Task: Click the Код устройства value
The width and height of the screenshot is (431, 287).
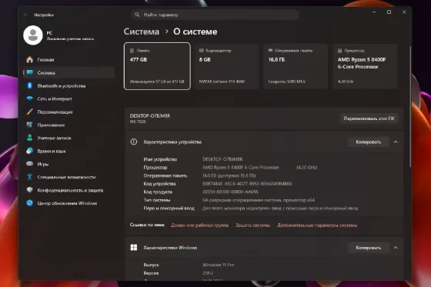Action: click(247, 183)
